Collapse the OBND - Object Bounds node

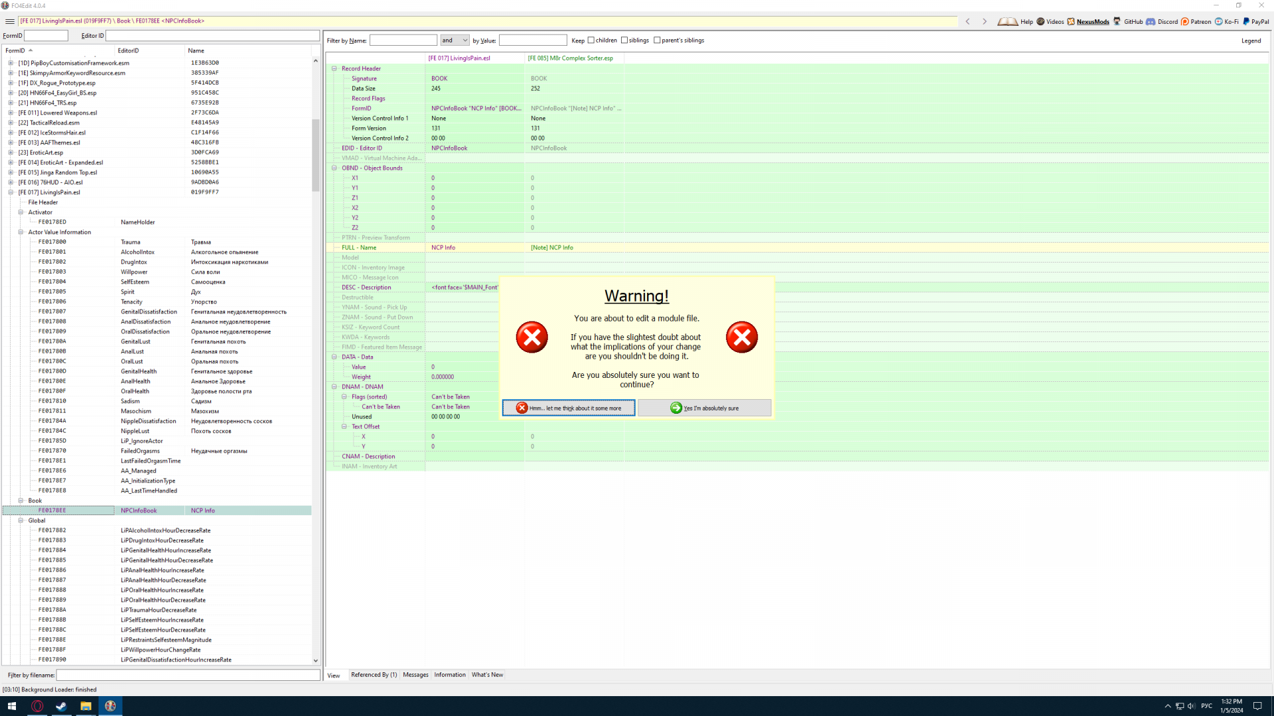coord(334,168)
